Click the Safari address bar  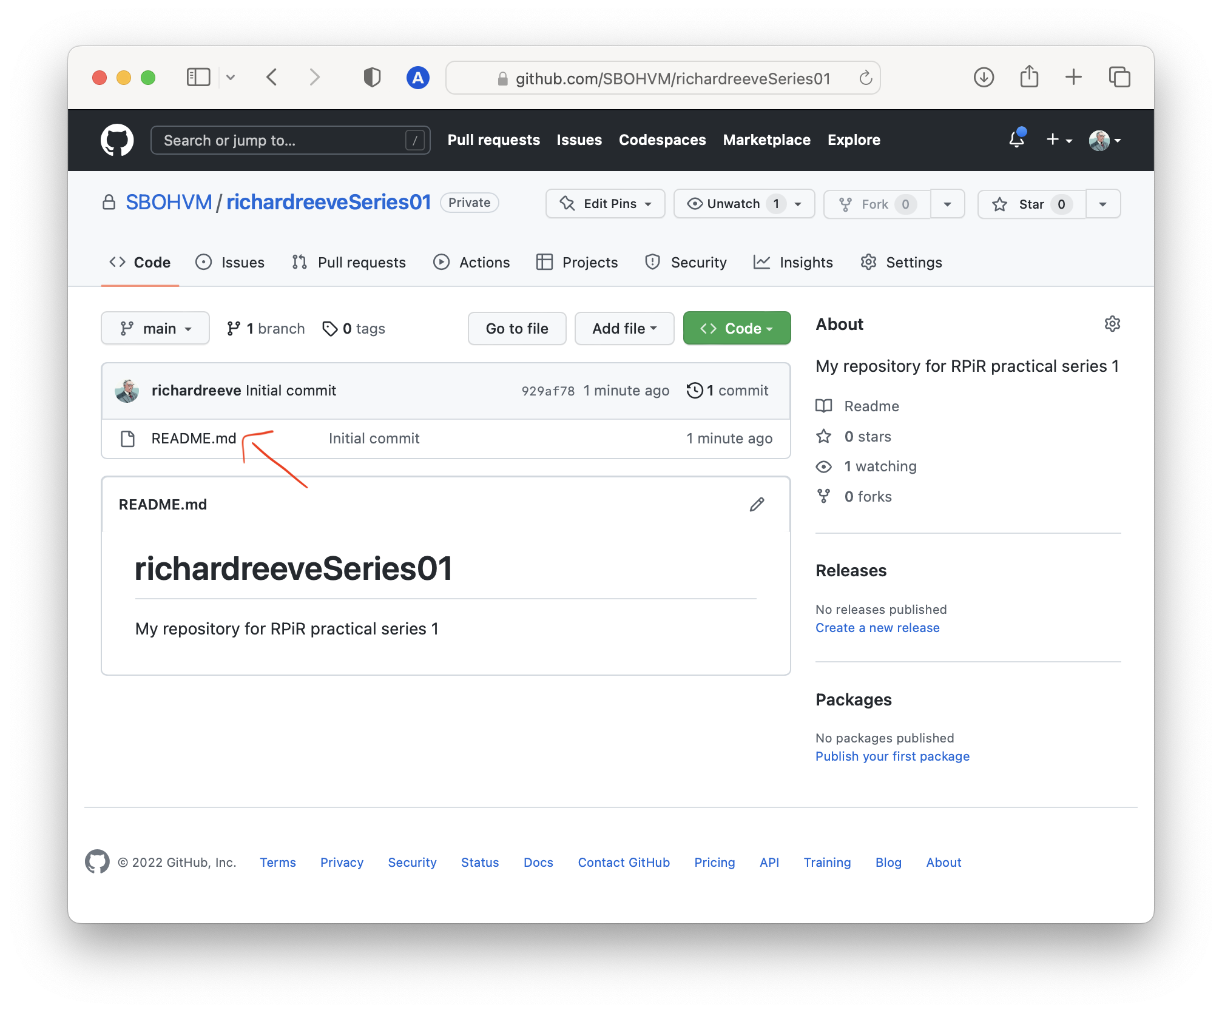[663, 78]
